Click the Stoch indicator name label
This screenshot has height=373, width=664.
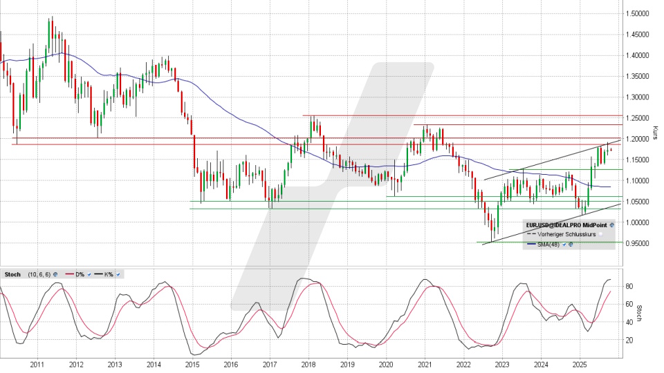coord(12,274)
